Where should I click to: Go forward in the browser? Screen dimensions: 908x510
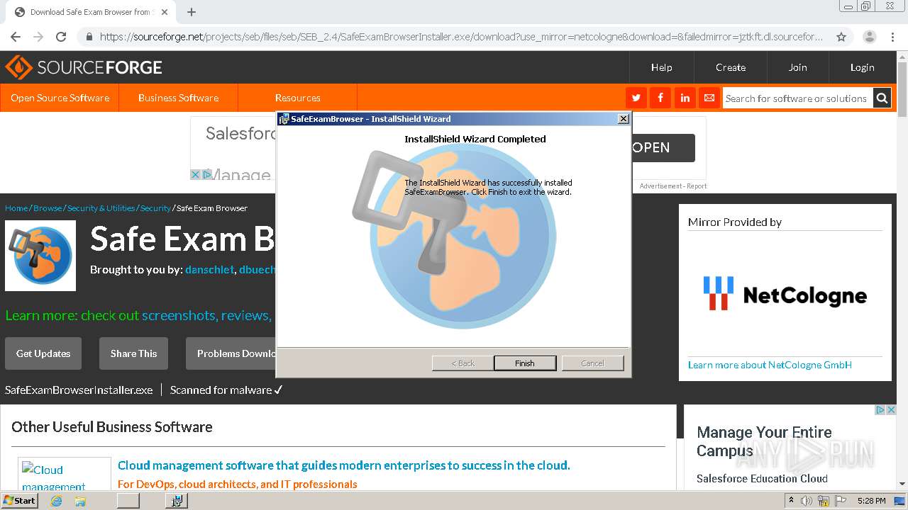[x=38, y=37]
